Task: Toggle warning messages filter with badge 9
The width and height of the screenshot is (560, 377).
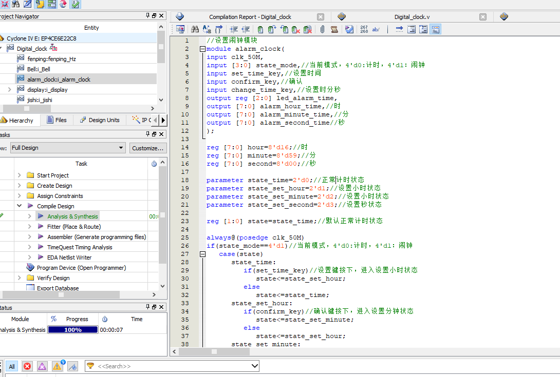Action: 58,366
